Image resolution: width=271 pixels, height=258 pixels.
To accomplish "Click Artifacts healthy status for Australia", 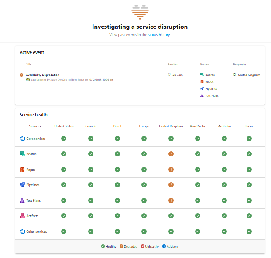I will tap(224, 216).
